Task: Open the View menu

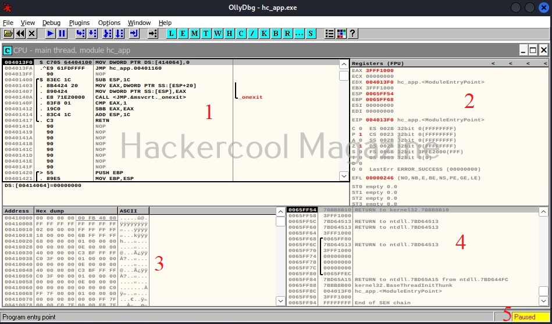Action: pyautogui.click(x=28, y=23)
